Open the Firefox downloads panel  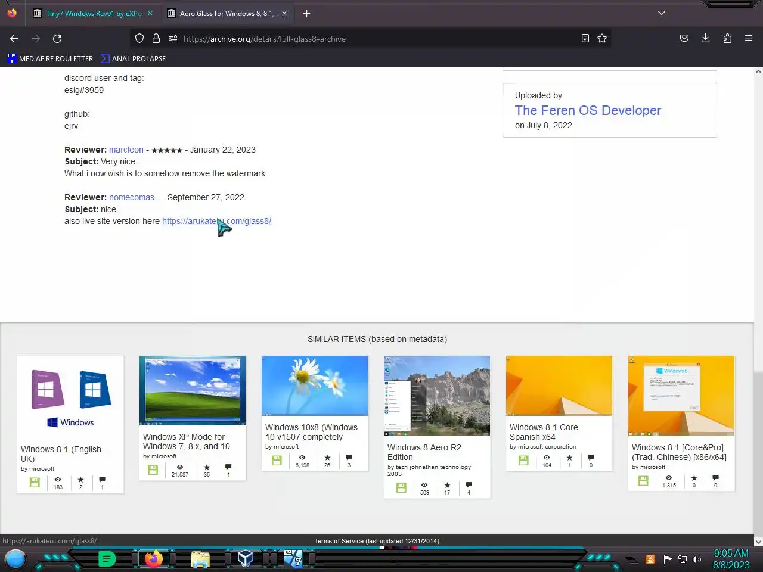point(706,39)
